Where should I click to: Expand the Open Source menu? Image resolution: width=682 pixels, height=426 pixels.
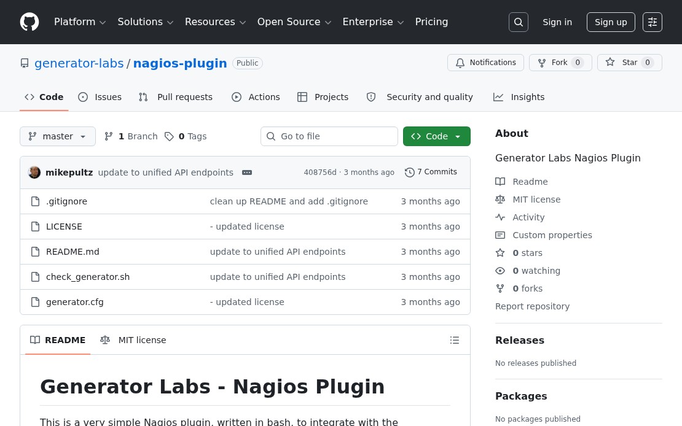click(294, 21)
